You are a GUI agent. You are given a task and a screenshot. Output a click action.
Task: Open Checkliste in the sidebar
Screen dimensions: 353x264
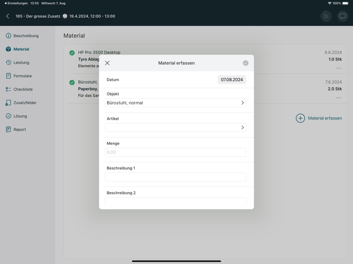(x=19, y=89)
